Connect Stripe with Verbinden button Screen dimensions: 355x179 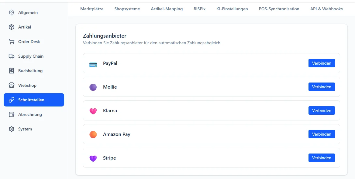click(x=322, y=158)
